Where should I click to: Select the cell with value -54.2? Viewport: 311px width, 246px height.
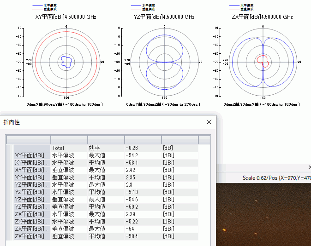[132, 155]
